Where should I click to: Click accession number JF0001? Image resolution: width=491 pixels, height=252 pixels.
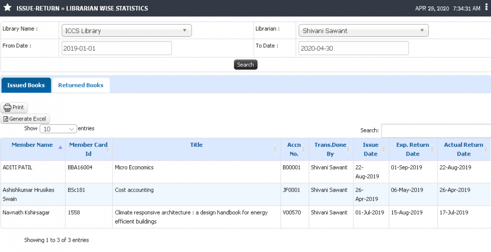click(x=291, y=190)
